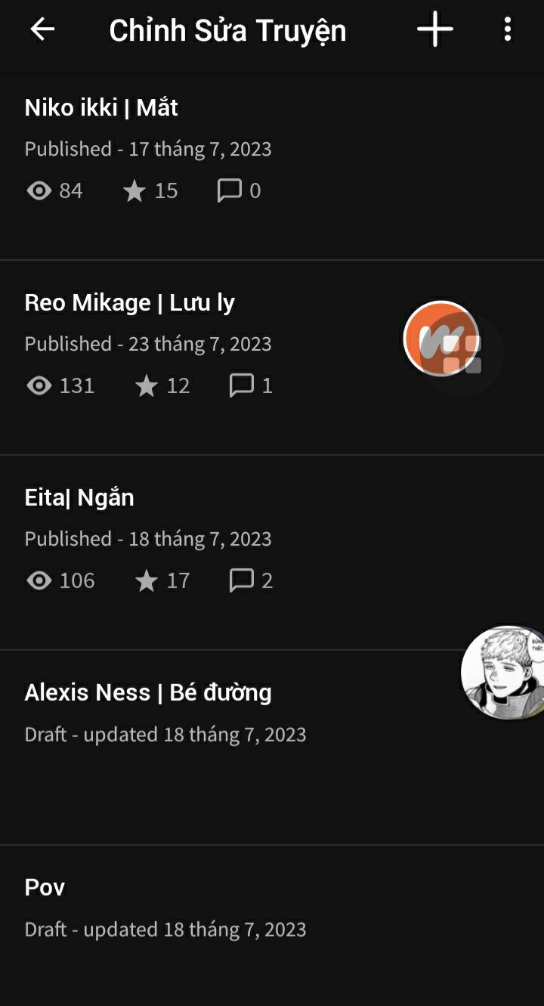Tap the eye icon showing 131 views
The image size is (544, 1006).
pos(39,385)
